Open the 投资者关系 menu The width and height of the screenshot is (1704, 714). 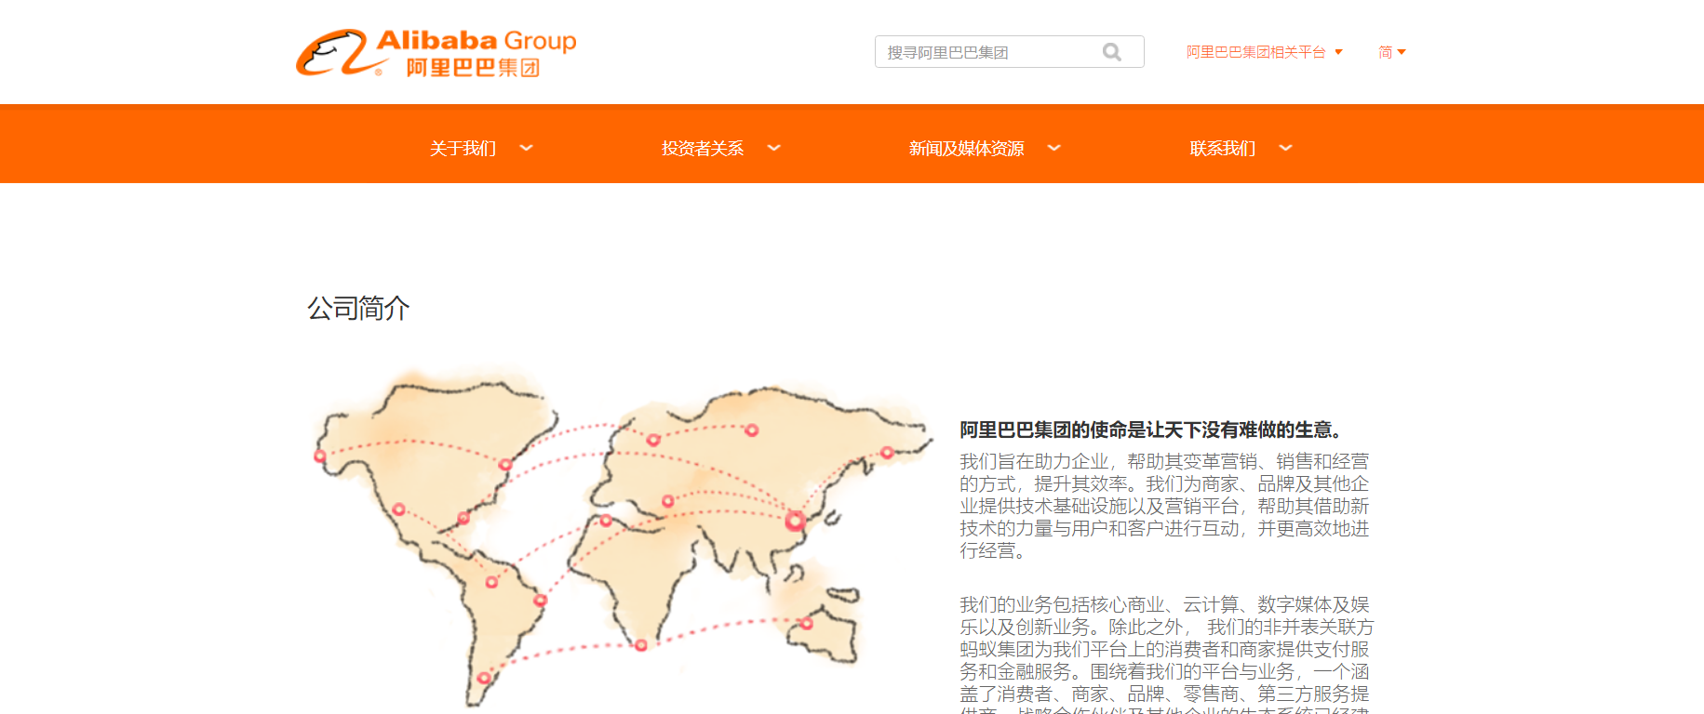point(703,148)
